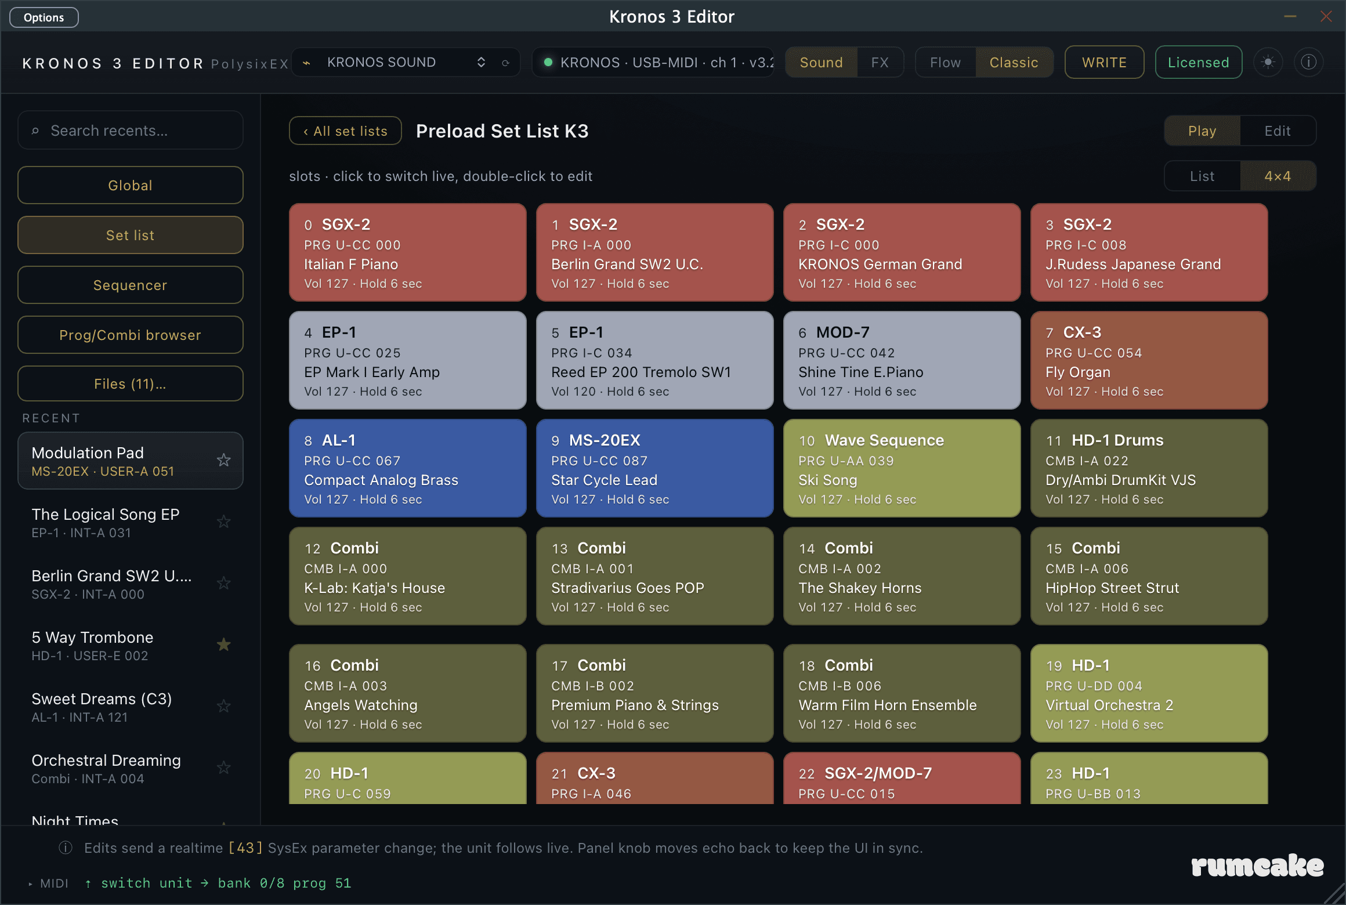Select slot 14 The Shakey Horns
1346x905 pixels.
pyautogui.click(x=902, y=576)
